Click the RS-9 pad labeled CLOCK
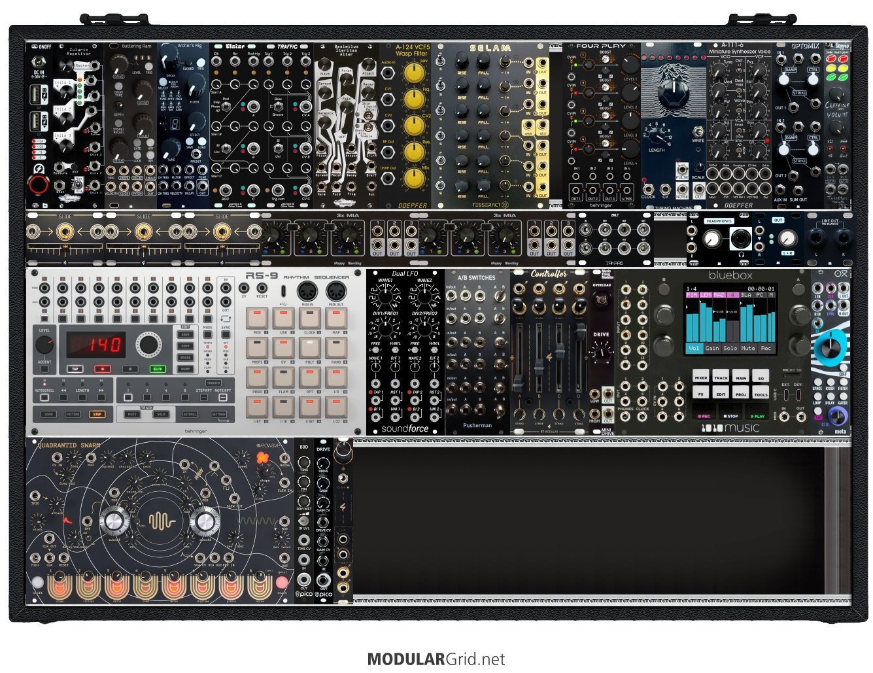 309,319
